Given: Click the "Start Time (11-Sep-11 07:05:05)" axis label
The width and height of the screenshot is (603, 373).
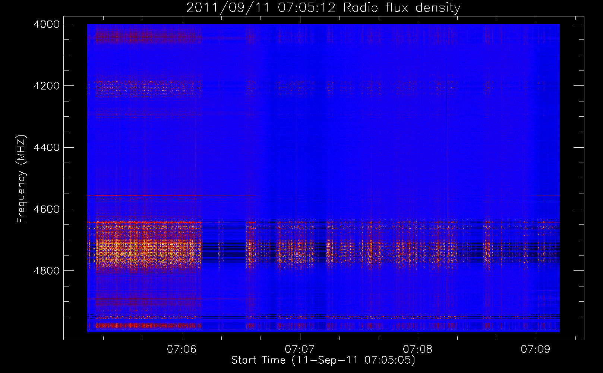Looking at the screenshot, I should pyautogui.click(x=323, y=360).
